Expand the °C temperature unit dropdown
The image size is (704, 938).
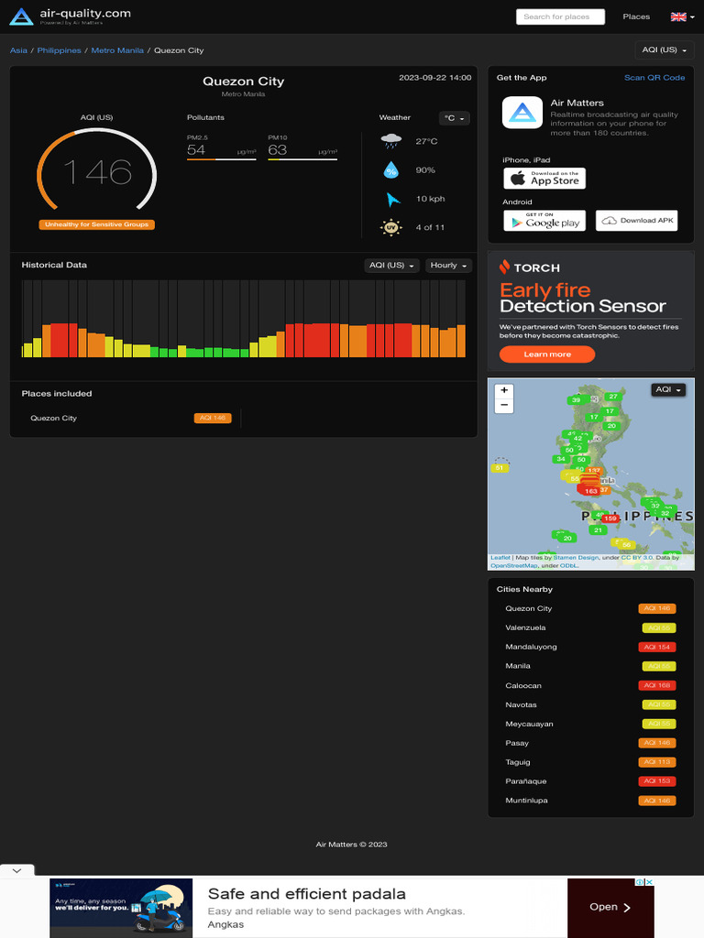pos(455,118)
